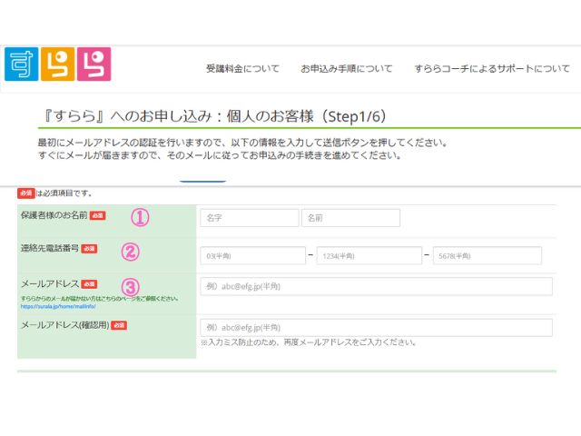Click the ※入力ミス防止のため note text
The width and height of the screenshot is (581, 436).
click(x=309, y=342)
